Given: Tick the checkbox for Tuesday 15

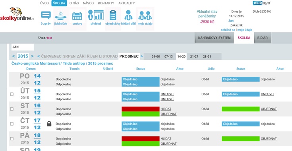Looking at the screenshot, I should [x=12, y=94].
